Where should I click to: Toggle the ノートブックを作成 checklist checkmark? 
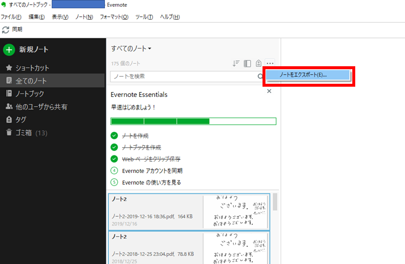tap(114, 147)
